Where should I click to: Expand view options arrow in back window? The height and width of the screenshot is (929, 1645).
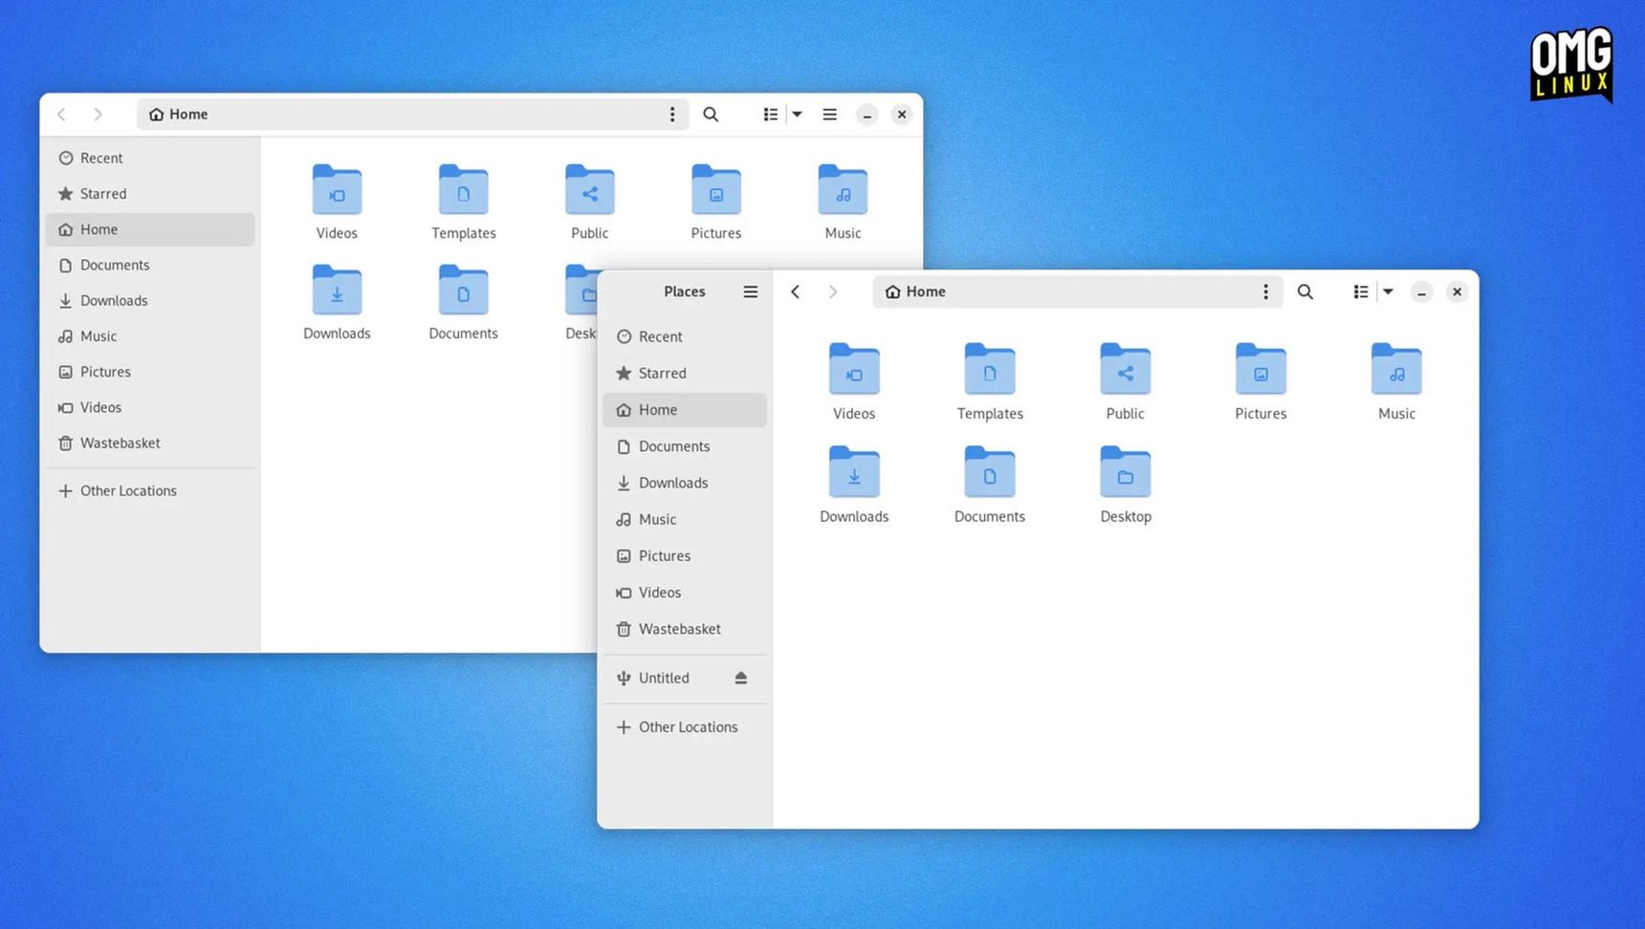click(797, 115)
